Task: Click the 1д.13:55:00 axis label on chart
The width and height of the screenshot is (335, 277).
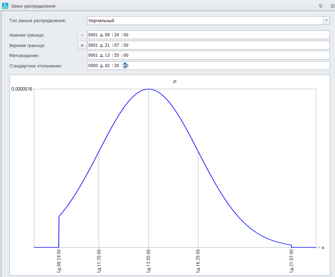Action: coord(148,261)
